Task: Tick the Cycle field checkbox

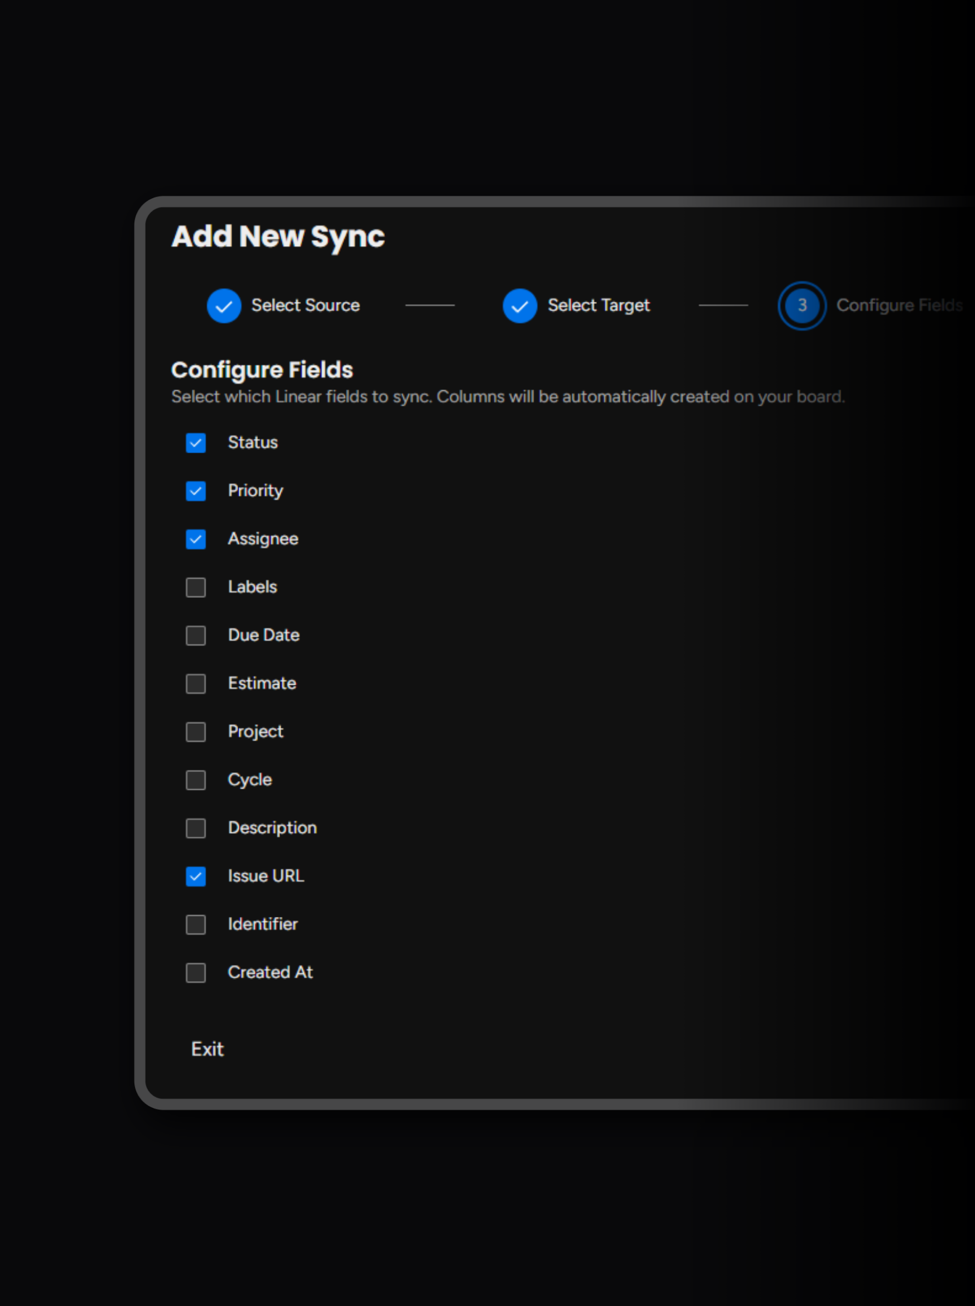Action: [x=195, y=780]
